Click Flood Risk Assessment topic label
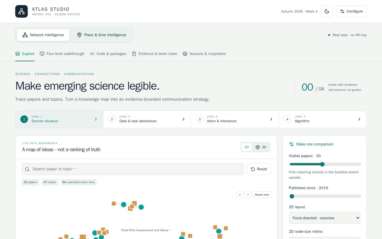 coord(146,230)
